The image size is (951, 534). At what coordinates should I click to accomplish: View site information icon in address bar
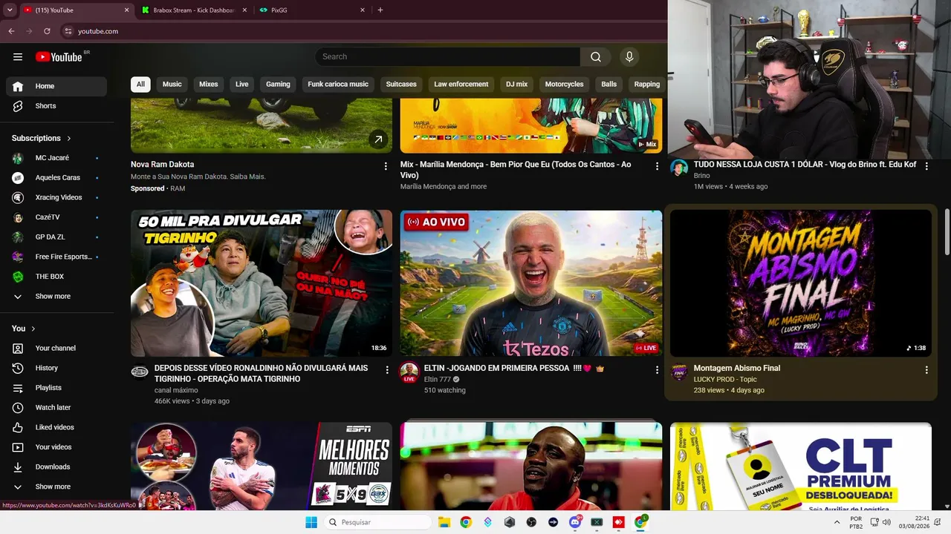[68, 31]
